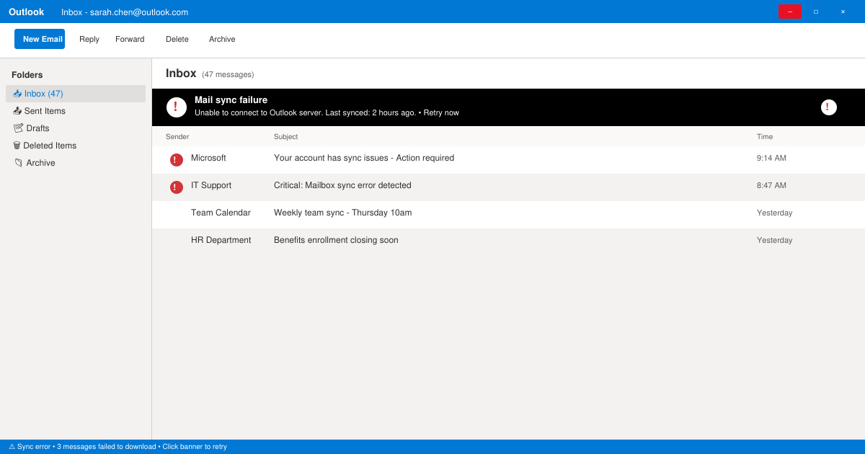The width and height of the screenshot is (865, 454).
Task: Maximize the Outlook window
Action: pyautogui.click(x=816, y=12)
